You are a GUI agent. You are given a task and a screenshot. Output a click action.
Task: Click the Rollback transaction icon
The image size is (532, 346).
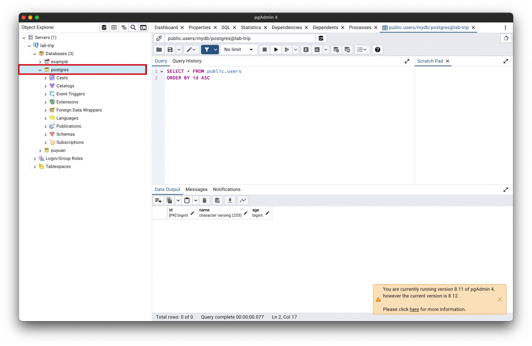(347, 49)
